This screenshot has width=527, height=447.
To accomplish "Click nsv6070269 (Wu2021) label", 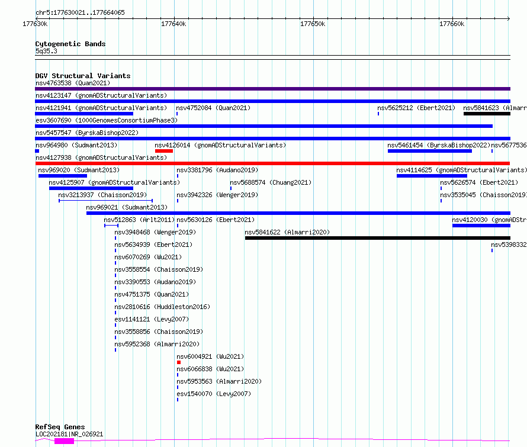I will (x=148, y=257).
